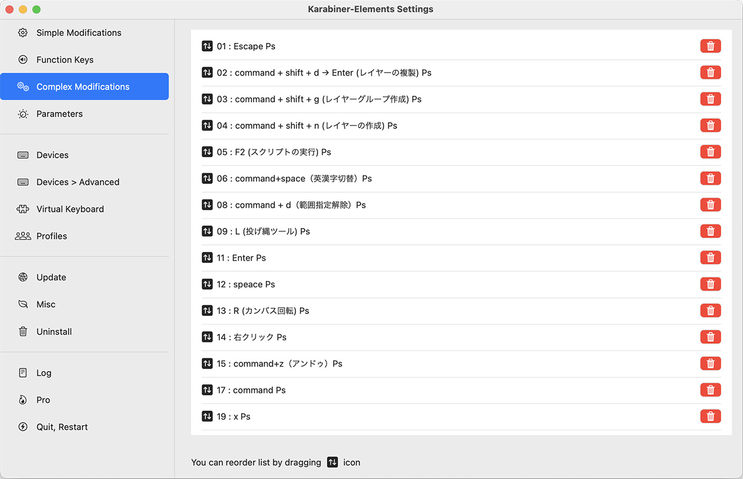
Task: Delete rule 06 command+space
Action: point(710,178)
